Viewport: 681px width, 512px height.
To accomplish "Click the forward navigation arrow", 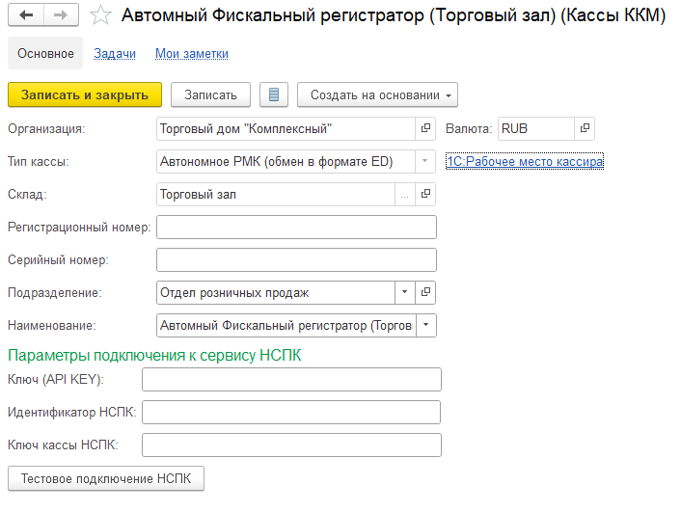I will click(61, 15).
